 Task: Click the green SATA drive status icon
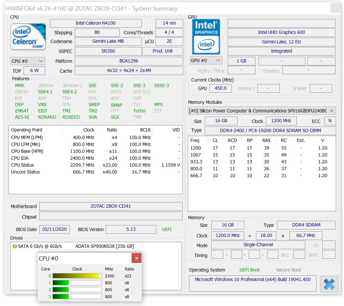(15, 246)
